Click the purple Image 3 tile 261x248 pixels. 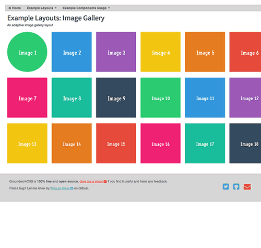click(x=116, y=52)
